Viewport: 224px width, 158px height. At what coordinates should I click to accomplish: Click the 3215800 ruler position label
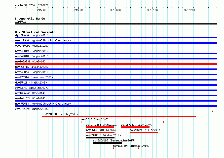tap(41, 10)
